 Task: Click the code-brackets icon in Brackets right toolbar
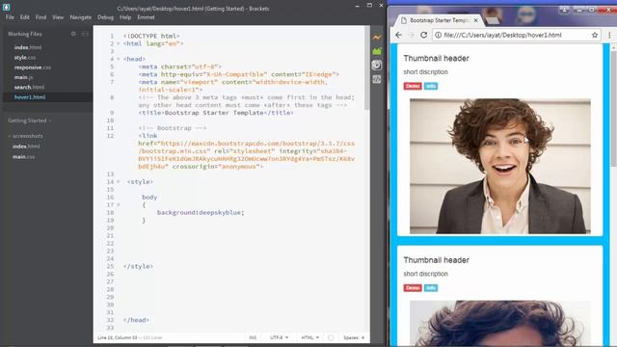[x=377, y=79]
